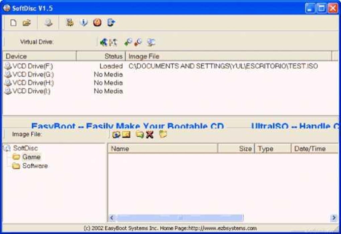341x234 pixels.
Task: Click the VCD Drive(F:) disc icon
Action: pos(8,66)
